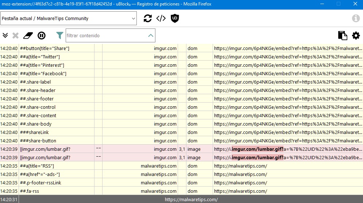Close the Firefox logger window

355,4
